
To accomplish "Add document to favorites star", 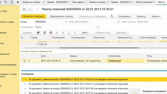I will 37,9.
